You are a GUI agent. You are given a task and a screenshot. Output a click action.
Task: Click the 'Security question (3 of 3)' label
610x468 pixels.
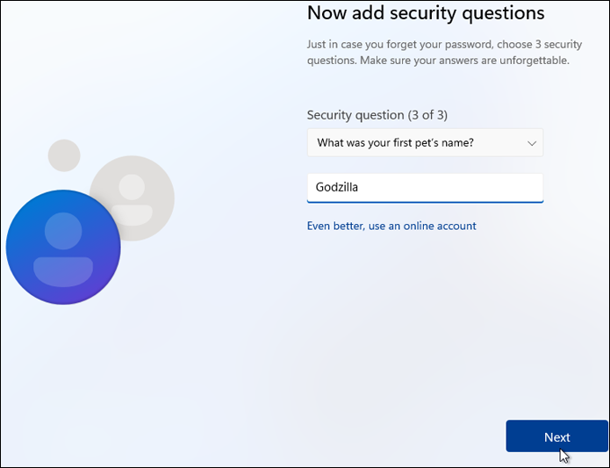click(x=383, y=115)
